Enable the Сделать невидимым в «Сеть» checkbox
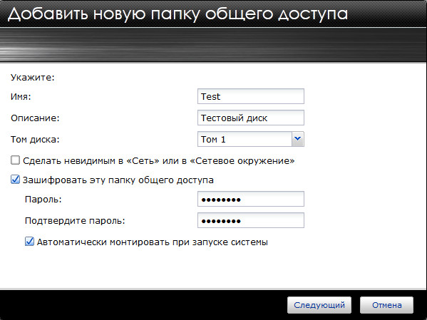 tap(15, 160)
